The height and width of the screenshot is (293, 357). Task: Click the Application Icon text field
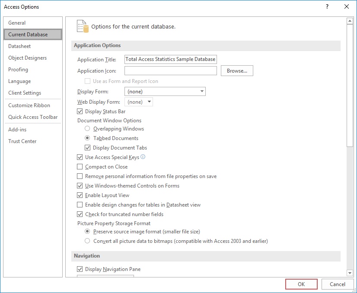(x=171, y=71)
